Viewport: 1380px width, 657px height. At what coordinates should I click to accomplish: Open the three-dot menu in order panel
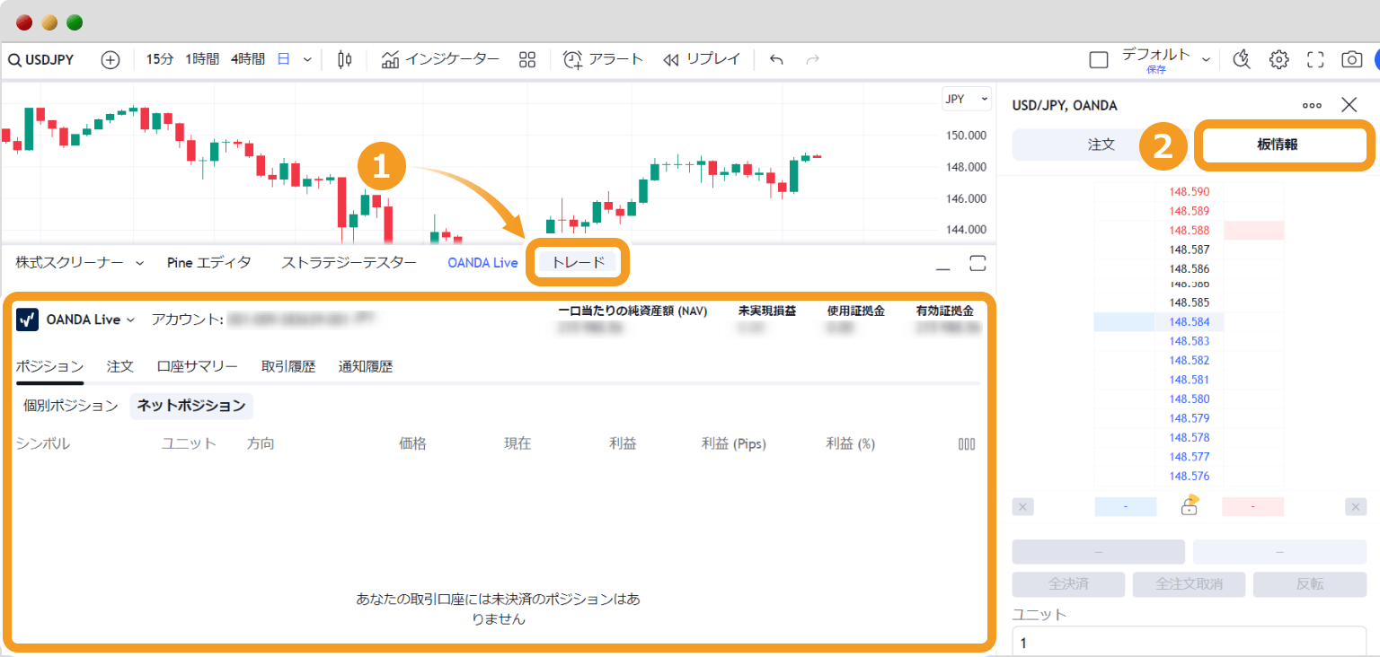(x=1312, y=105)
